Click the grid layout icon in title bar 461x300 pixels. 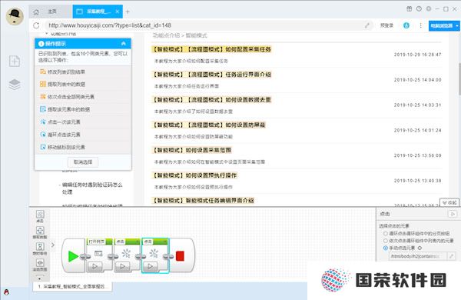(x=410, y=8)
